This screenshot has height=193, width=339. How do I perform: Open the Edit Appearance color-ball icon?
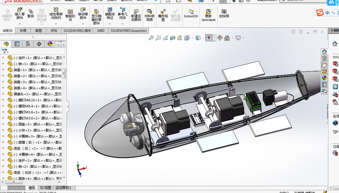click(x=220, y=38)
